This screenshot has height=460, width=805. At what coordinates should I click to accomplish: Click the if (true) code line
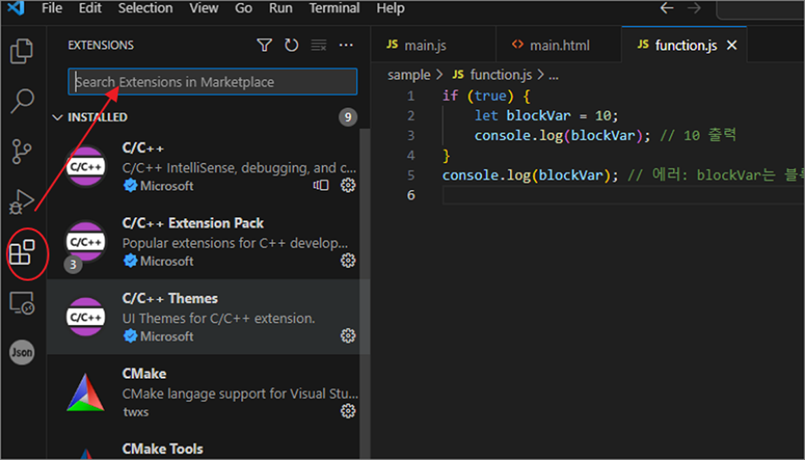(486, 96)
